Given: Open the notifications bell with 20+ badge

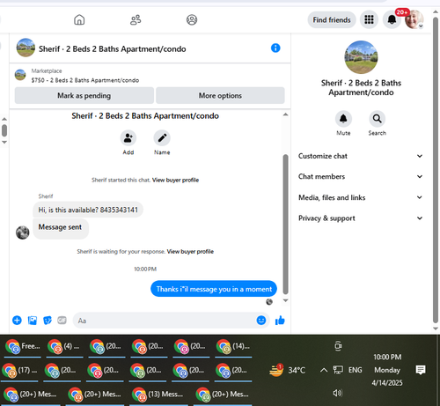Looking at the screenshot, I should (392, 20).
